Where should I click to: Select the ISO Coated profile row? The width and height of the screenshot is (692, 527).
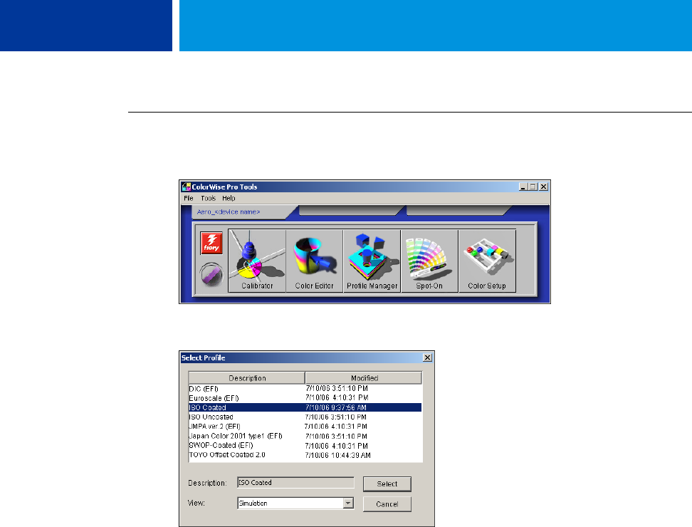click(305, 407)
